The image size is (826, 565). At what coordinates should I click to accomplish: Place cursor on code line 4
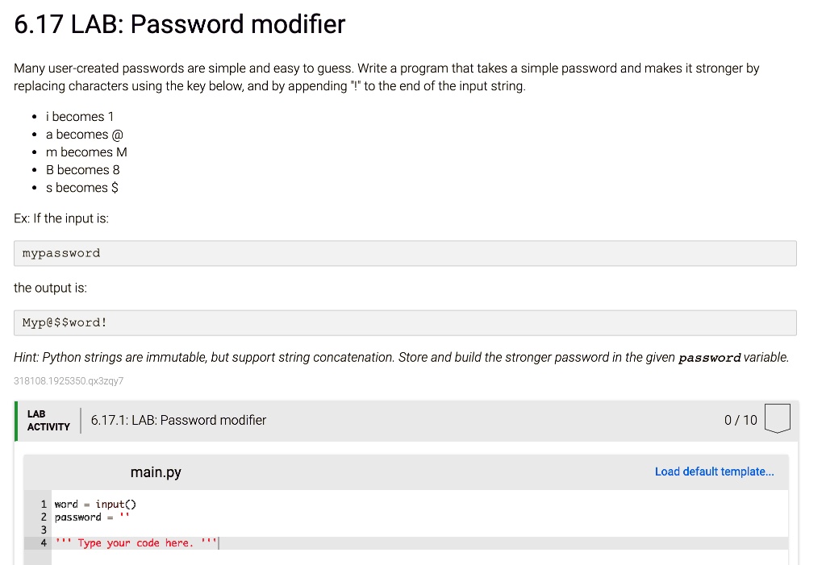(x=419, y=543)
